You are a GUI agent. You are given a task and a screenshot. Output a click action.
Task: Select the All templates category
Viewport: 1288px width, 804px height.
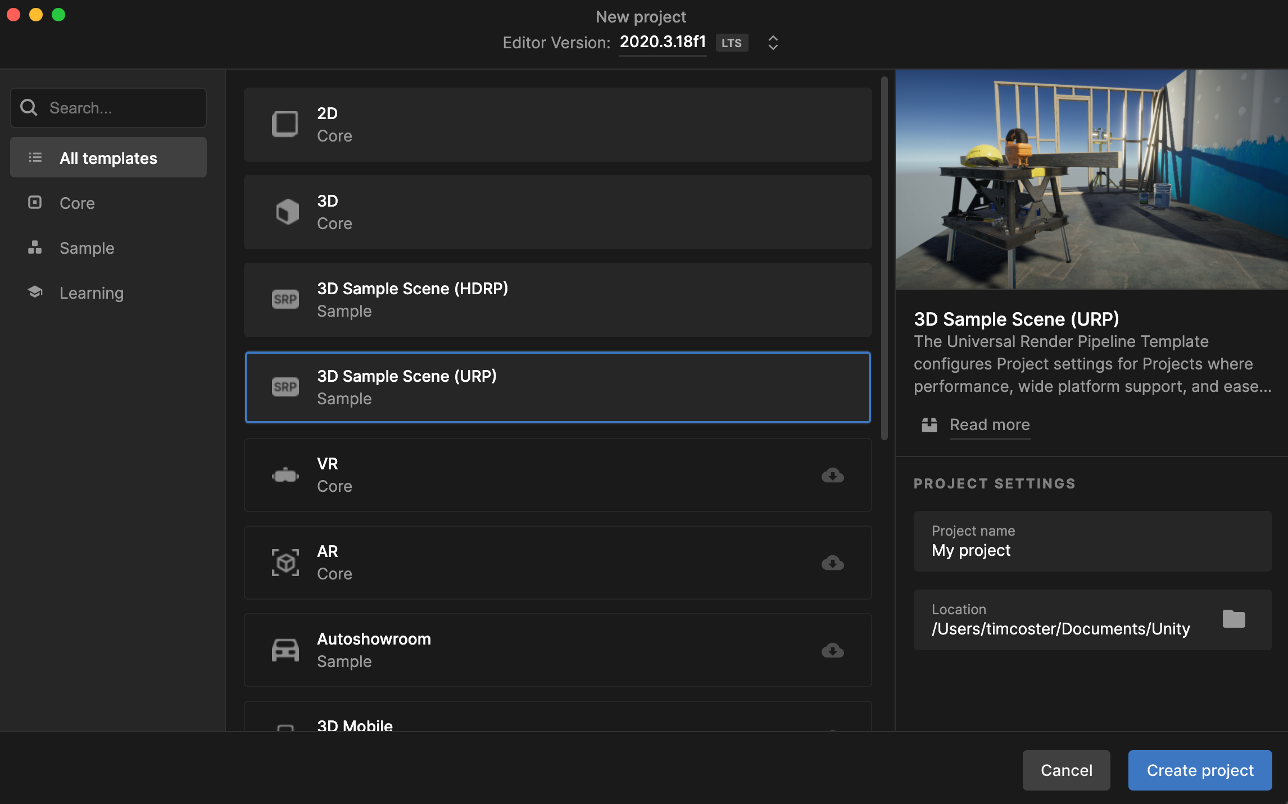108,158
